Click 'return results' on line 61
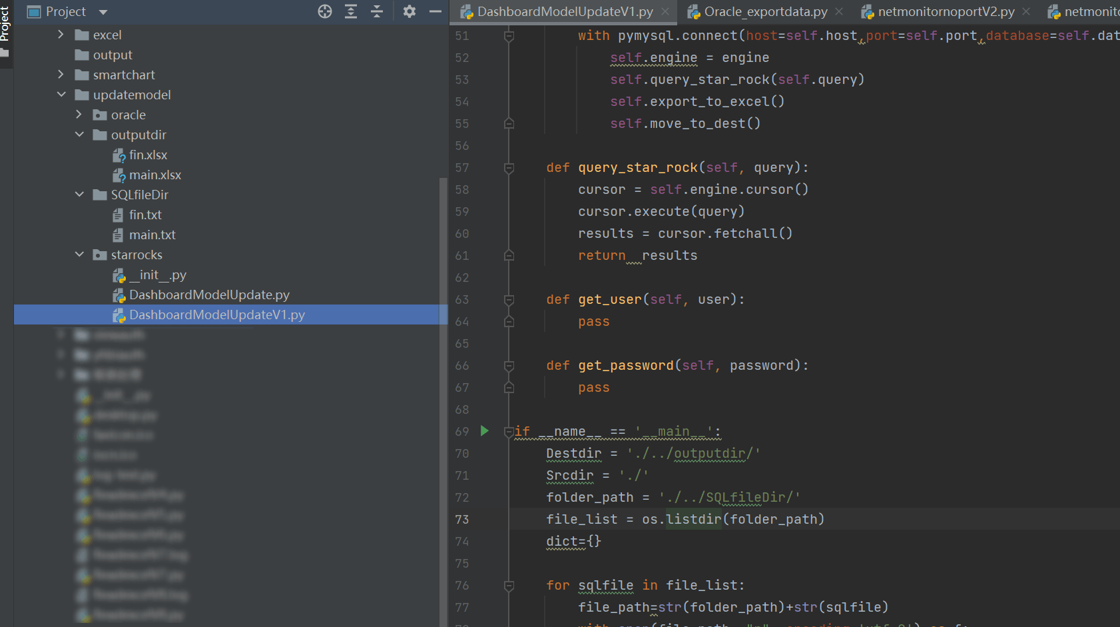This screenshot has width=1120, height=627. [x=637, y=255]
